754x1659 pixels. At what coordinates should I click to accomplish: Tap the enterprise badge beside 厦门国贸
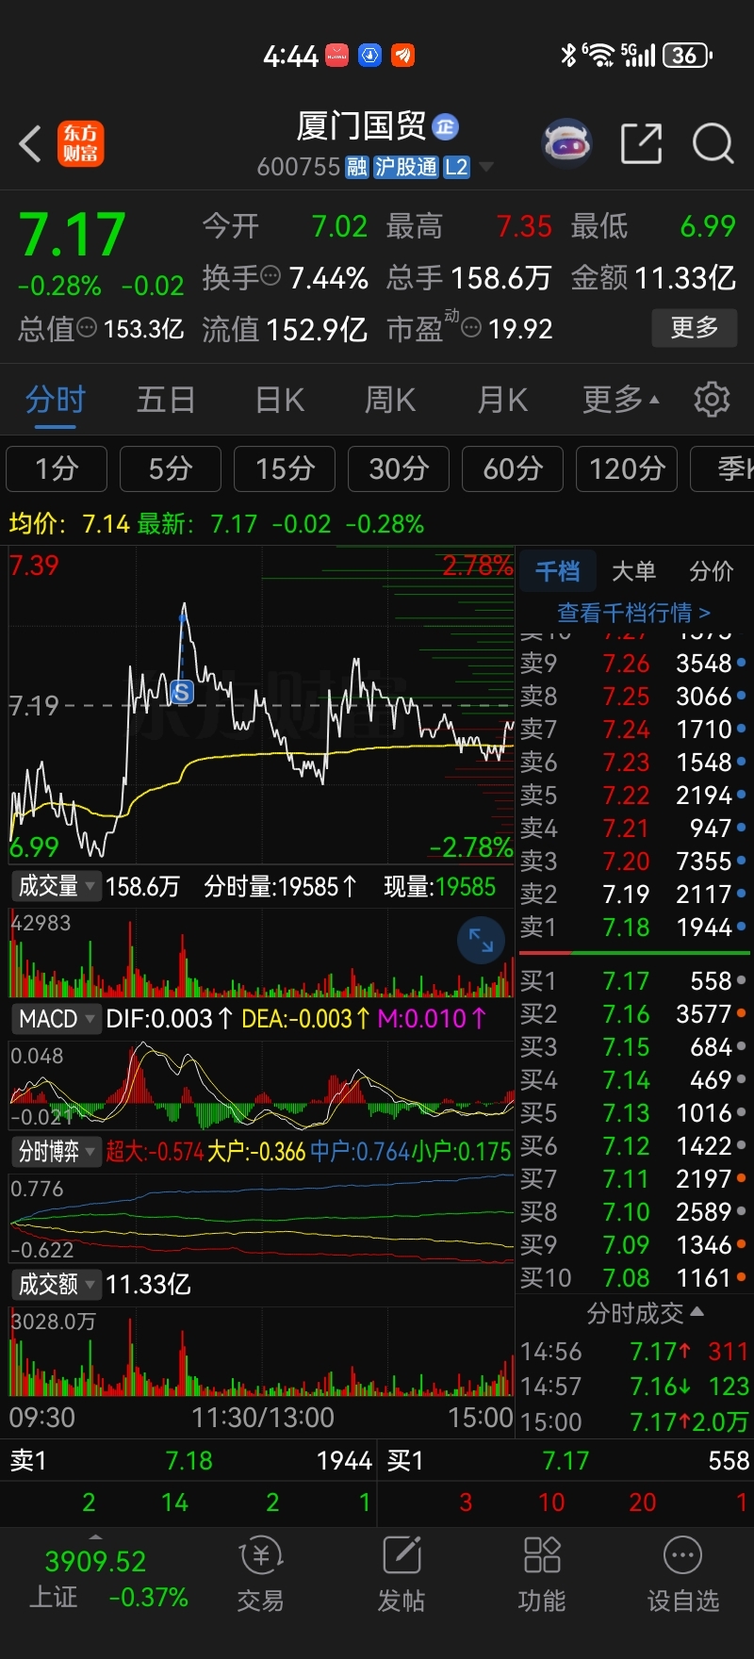pyautogui.click(x=445, y=126)
